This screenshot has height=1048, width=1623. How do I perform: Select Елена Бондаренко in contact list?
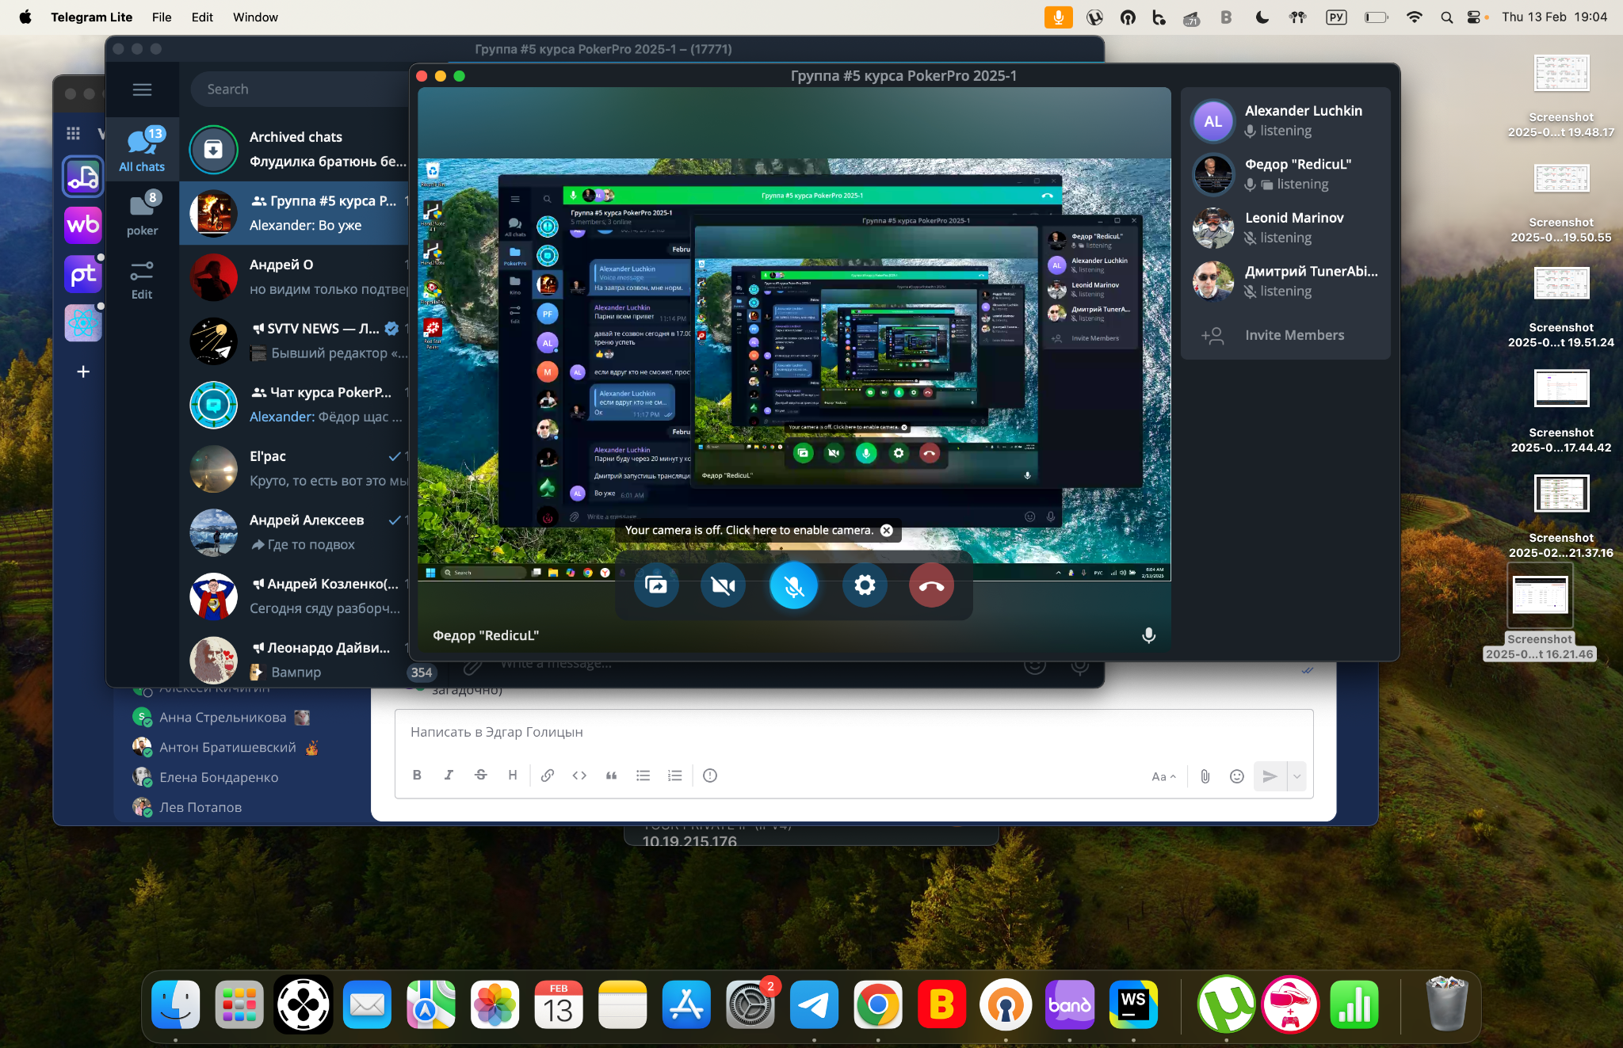220,778
